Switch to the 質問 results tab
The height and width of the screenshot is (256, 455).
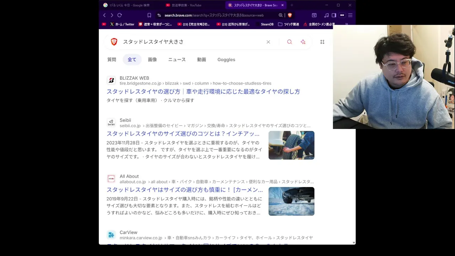click(112, 59)
